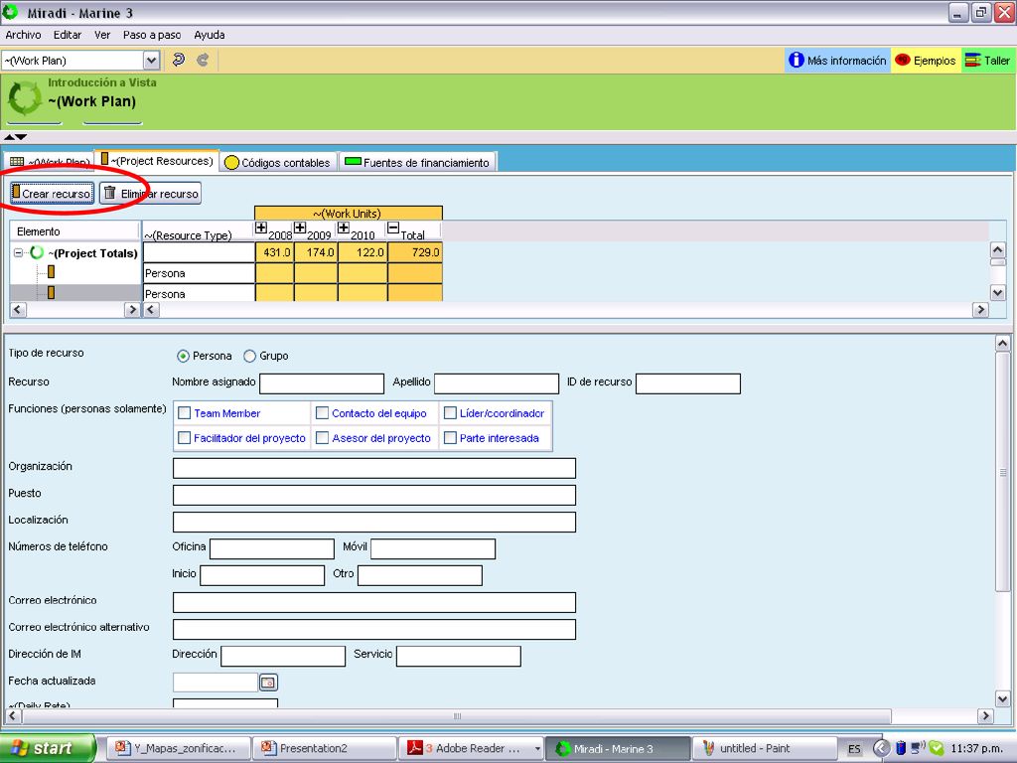This screenshot has height=763, width=1017.
Task: Open the calendar picker for Fecha actualizada
Action: 268,682
